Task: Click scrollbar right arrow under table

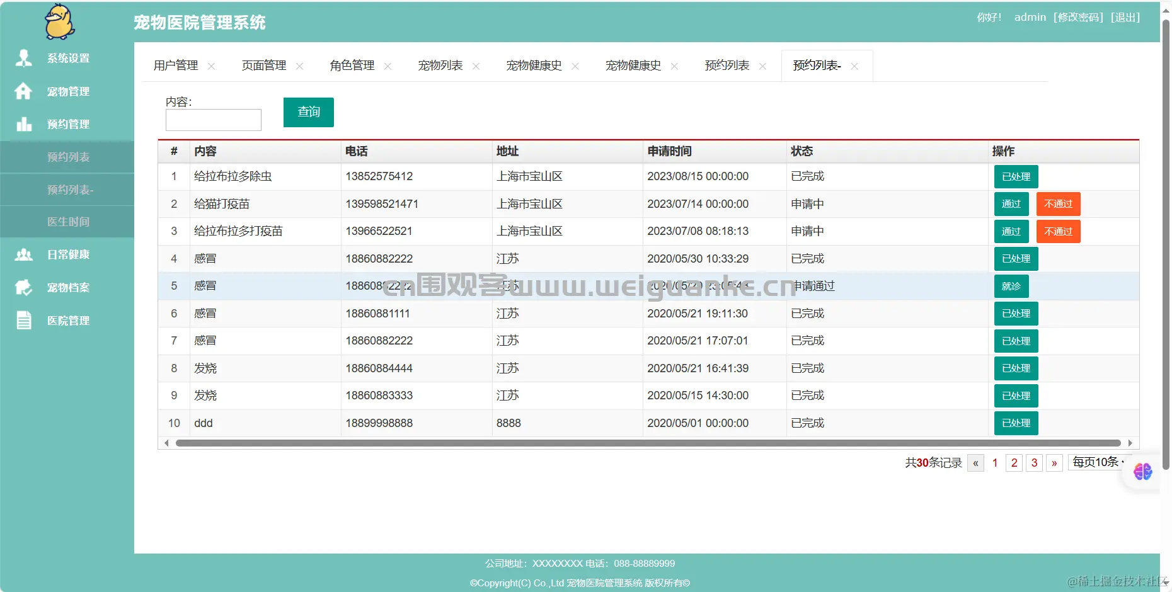Action: pos(1130,443)
